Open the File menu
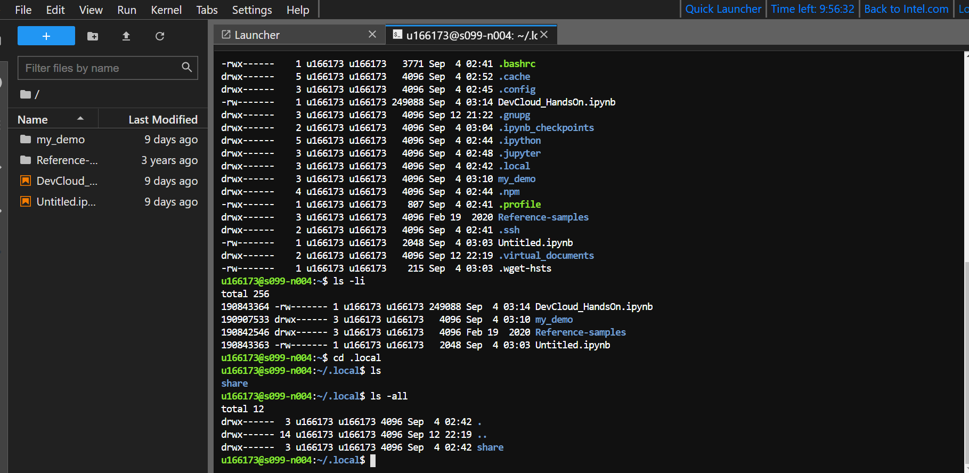 tap(23, 10)
